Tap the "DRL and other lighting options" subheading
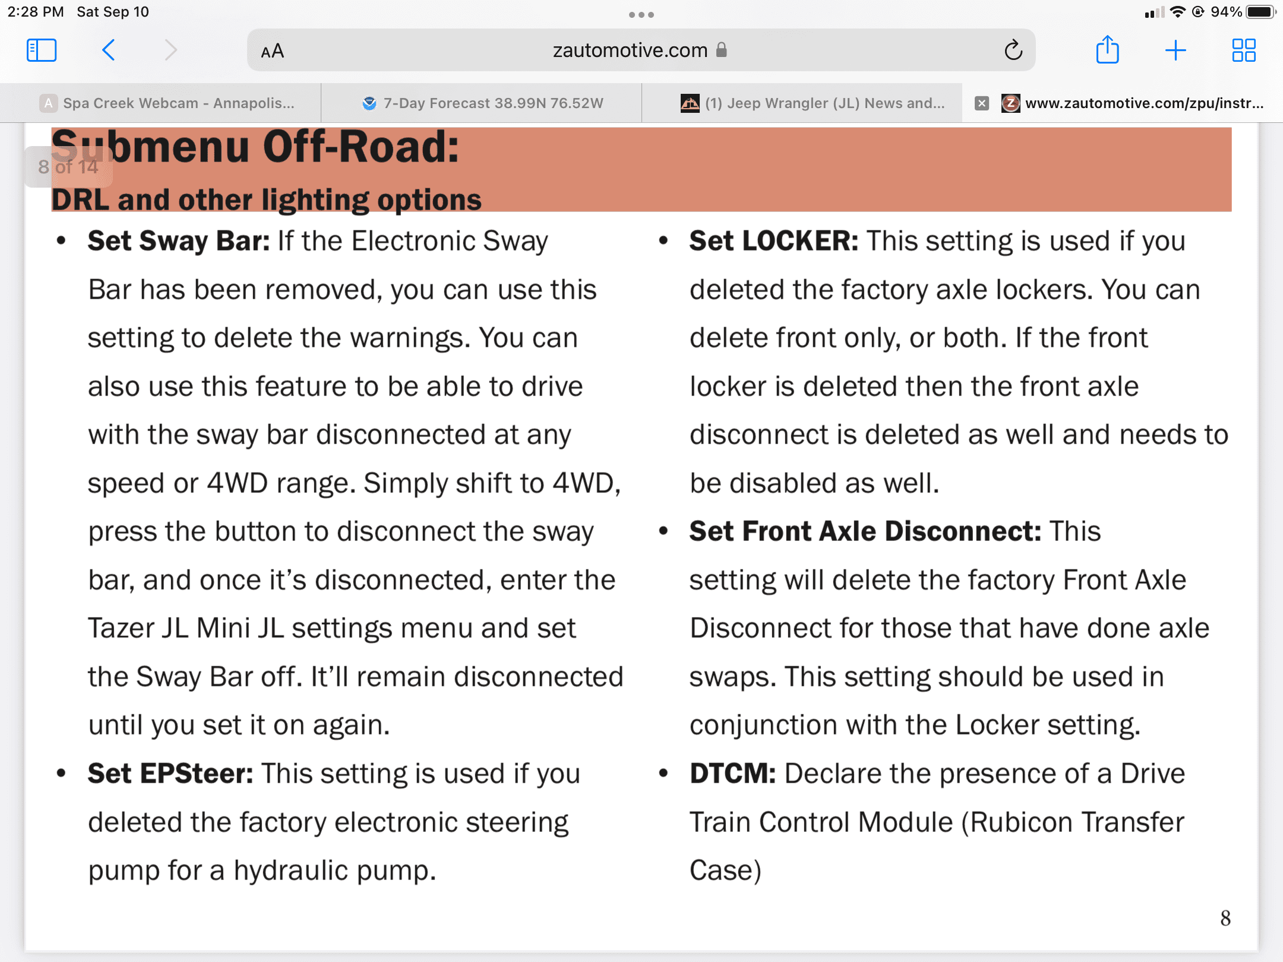 click(267, 200)
